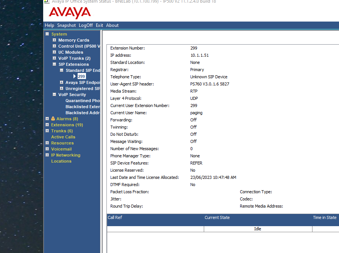Select the Idle call state cell

(258, 229)
